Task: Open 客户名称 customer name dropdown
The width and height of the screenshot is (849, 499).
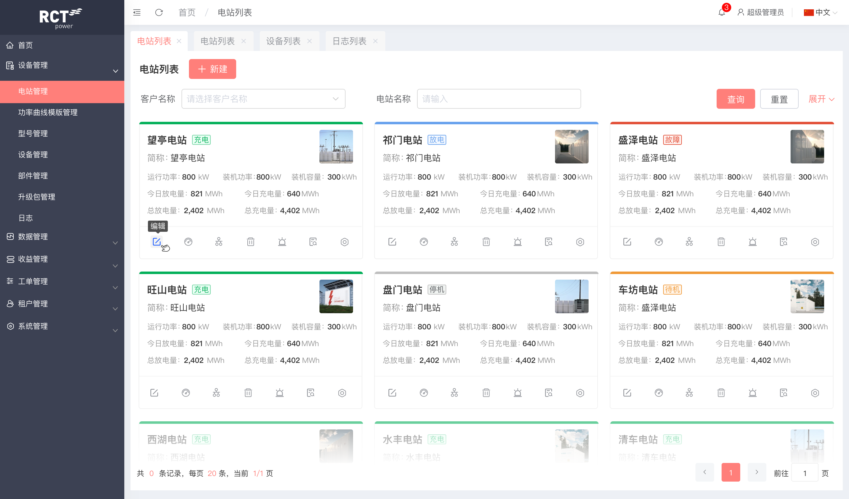Action: point(263,99)
